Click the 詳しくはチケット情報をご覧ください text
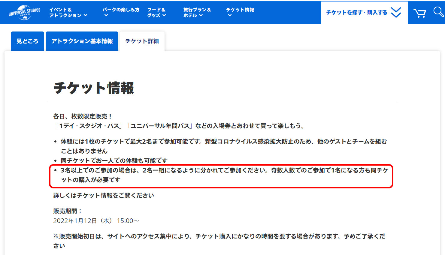 (104, 196)
